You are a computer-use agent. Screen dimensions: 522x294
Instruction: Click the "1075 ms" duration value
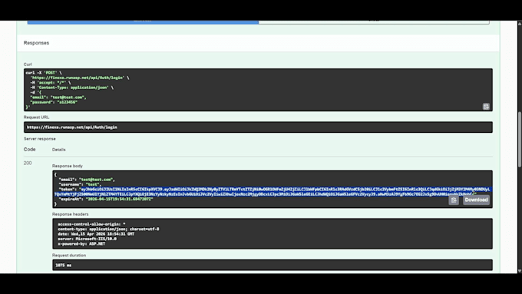click(x=63, y=266)
